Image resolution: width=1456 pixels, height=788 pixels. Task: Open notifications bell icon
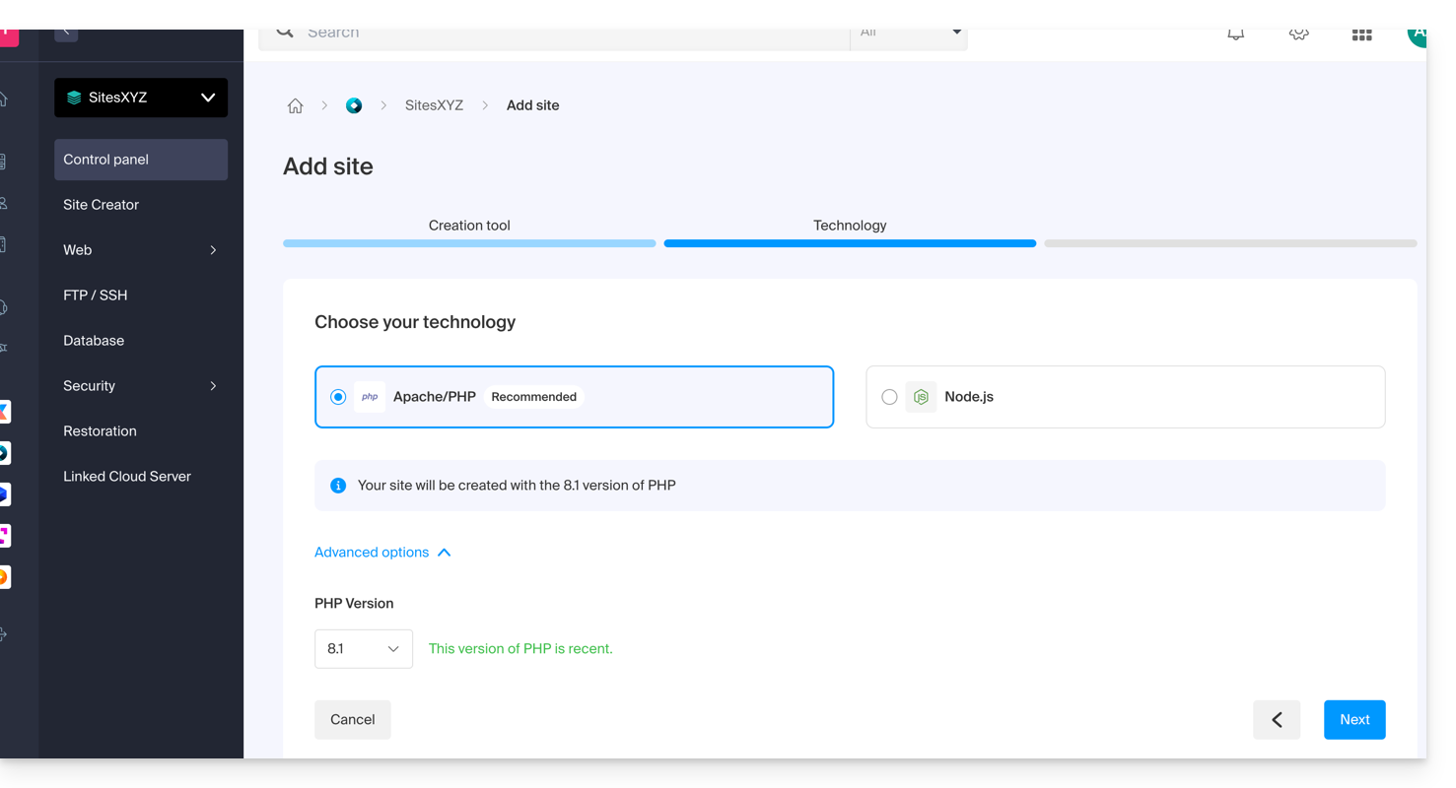pyautogui.click(x=1235, y=34)
